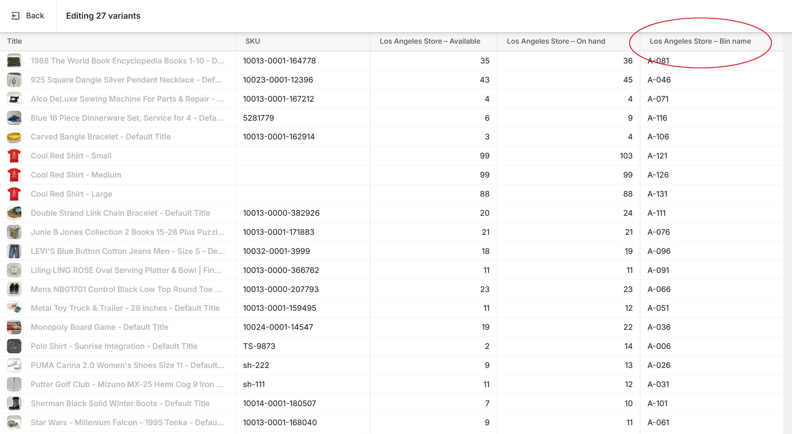Edit bin name A-061
The image size is (792, 434).
(712, 423)
